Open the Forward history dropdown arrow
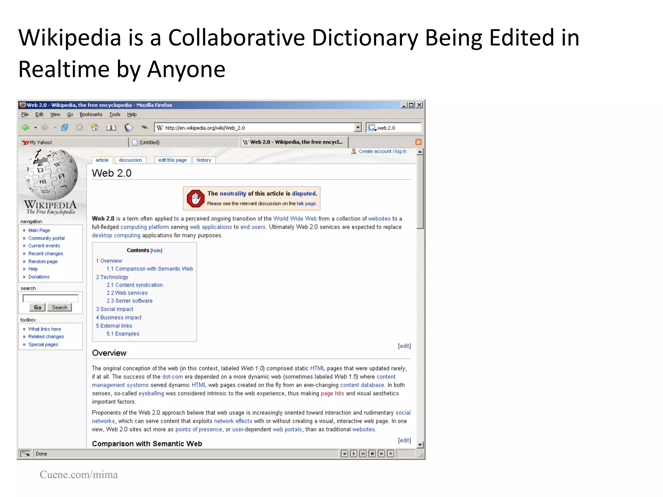Viewport: 663px width, 497px height. tap(55, 128)
